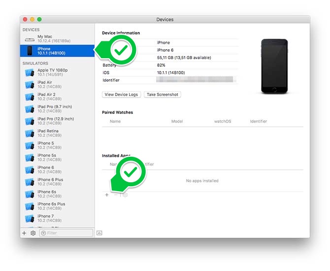This screenshot has width=330, height=271.
Task: Click the iPad Pro (12.9 inch) simulator icon
Action: (30, 122)
